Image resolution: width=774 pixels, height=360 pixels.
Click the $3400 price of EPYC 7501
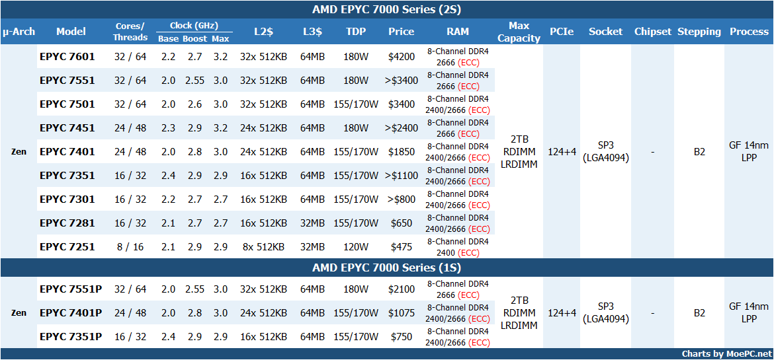point(402,104)
